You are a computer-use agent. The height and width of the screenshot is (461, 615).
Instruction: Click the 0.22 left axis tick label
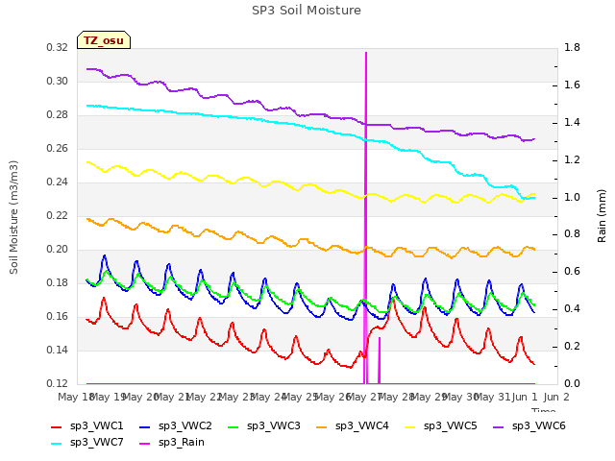(x=58, y=215)
